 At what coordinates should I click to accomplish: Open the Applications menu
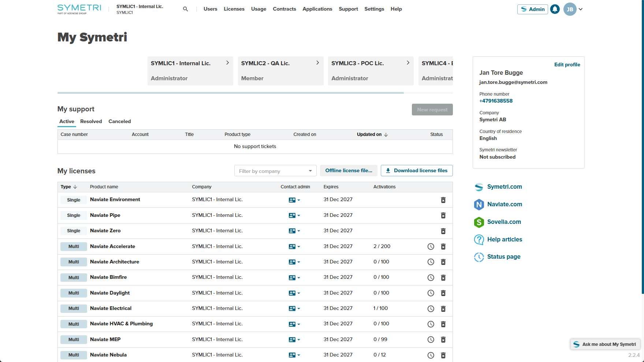(317, 9)
